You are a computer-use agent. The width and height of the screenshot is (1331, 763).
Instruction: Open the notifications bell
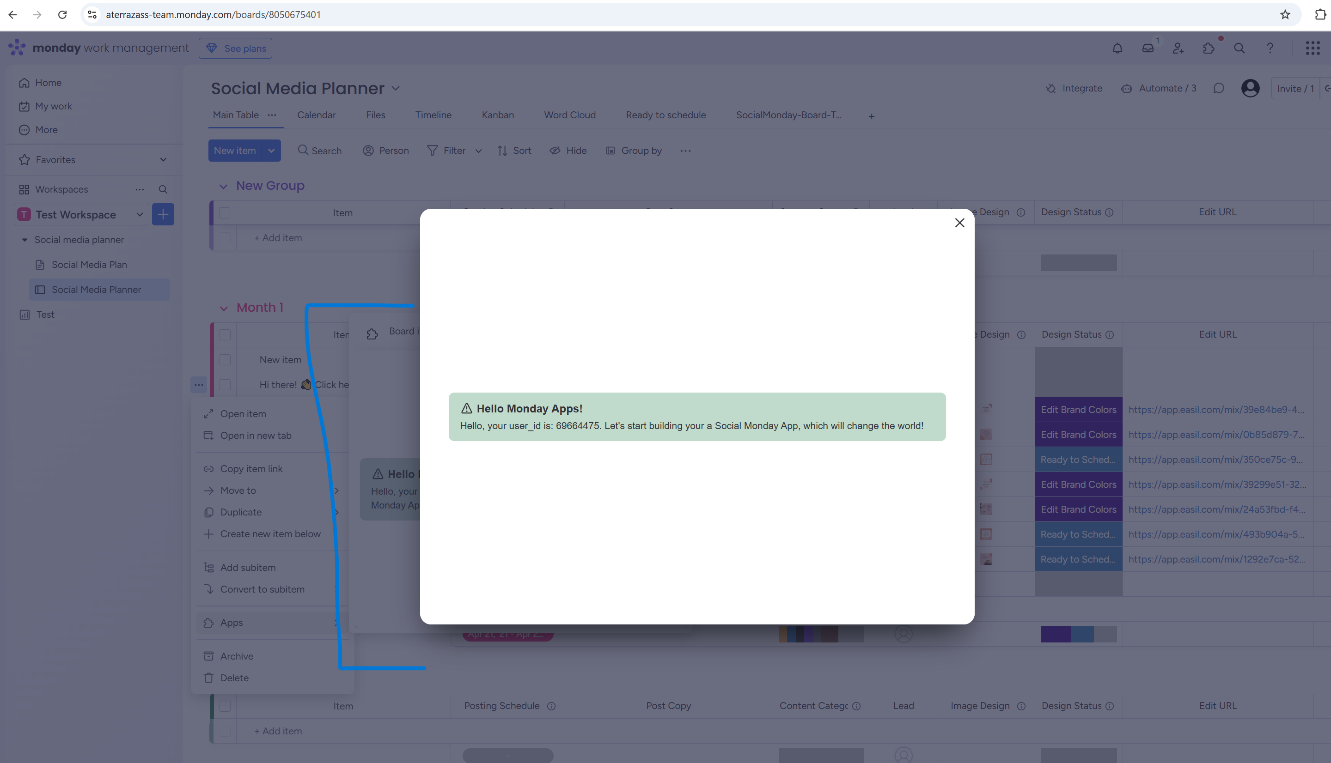1117,48
